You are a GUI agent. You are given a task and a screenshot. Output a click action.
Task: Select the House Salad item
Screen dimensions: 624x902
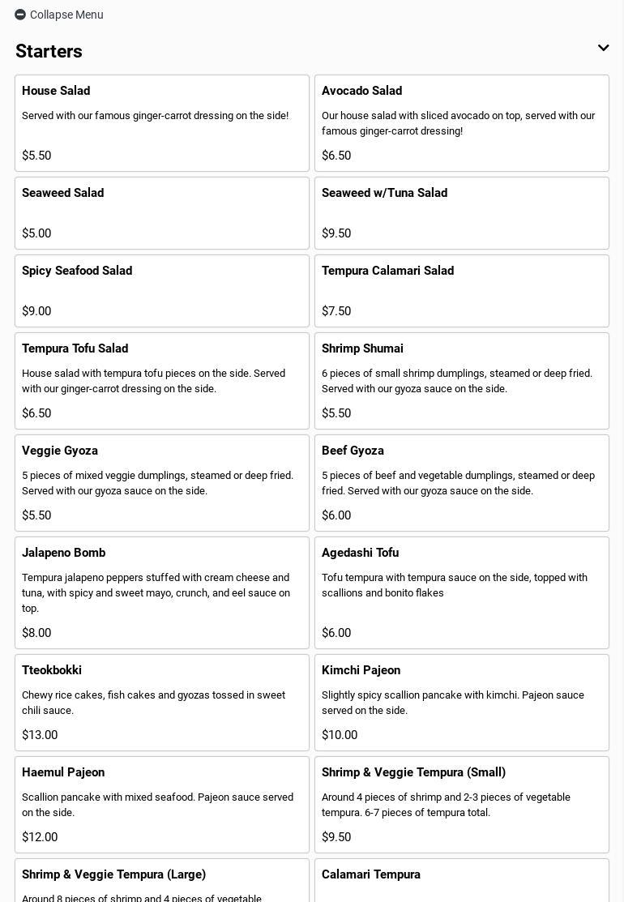click(x=162, y=123)
